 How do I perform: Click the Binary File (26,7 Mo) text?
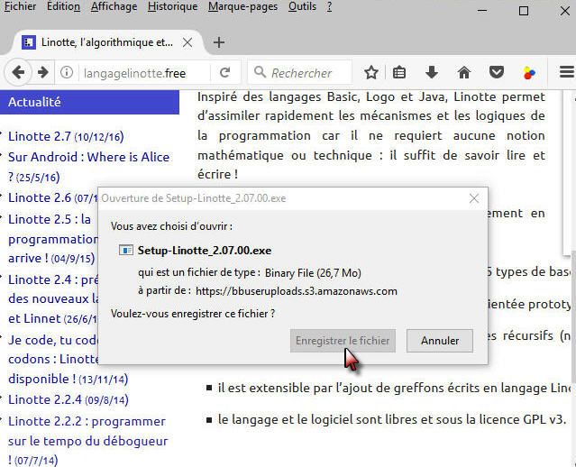pyautogui.click(x=313, y=273)
